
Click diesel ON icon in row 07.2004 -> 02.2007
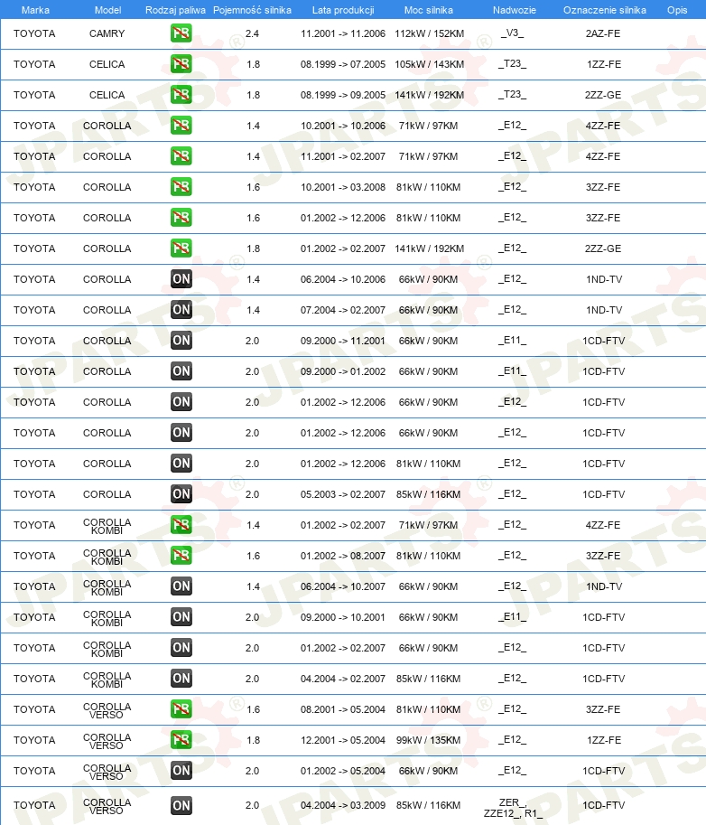coord(181,310)
